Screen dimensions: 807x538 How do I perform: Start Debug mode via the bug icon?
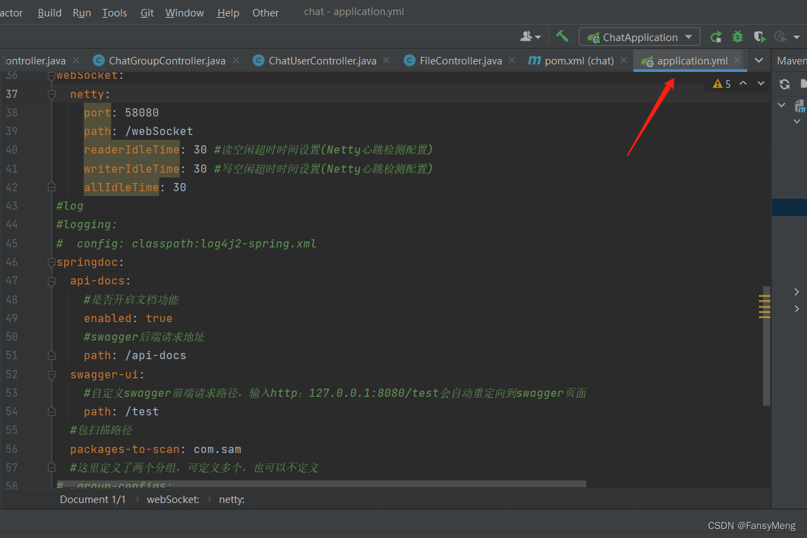(x=737, y=36)
